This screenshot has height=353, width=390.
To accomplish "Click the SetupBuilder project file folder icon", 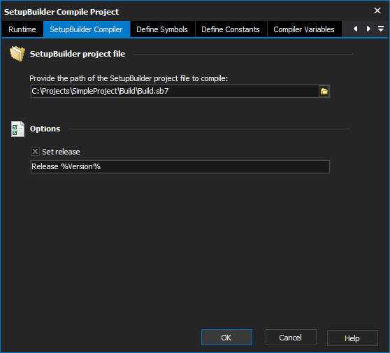I will point(17,53).
